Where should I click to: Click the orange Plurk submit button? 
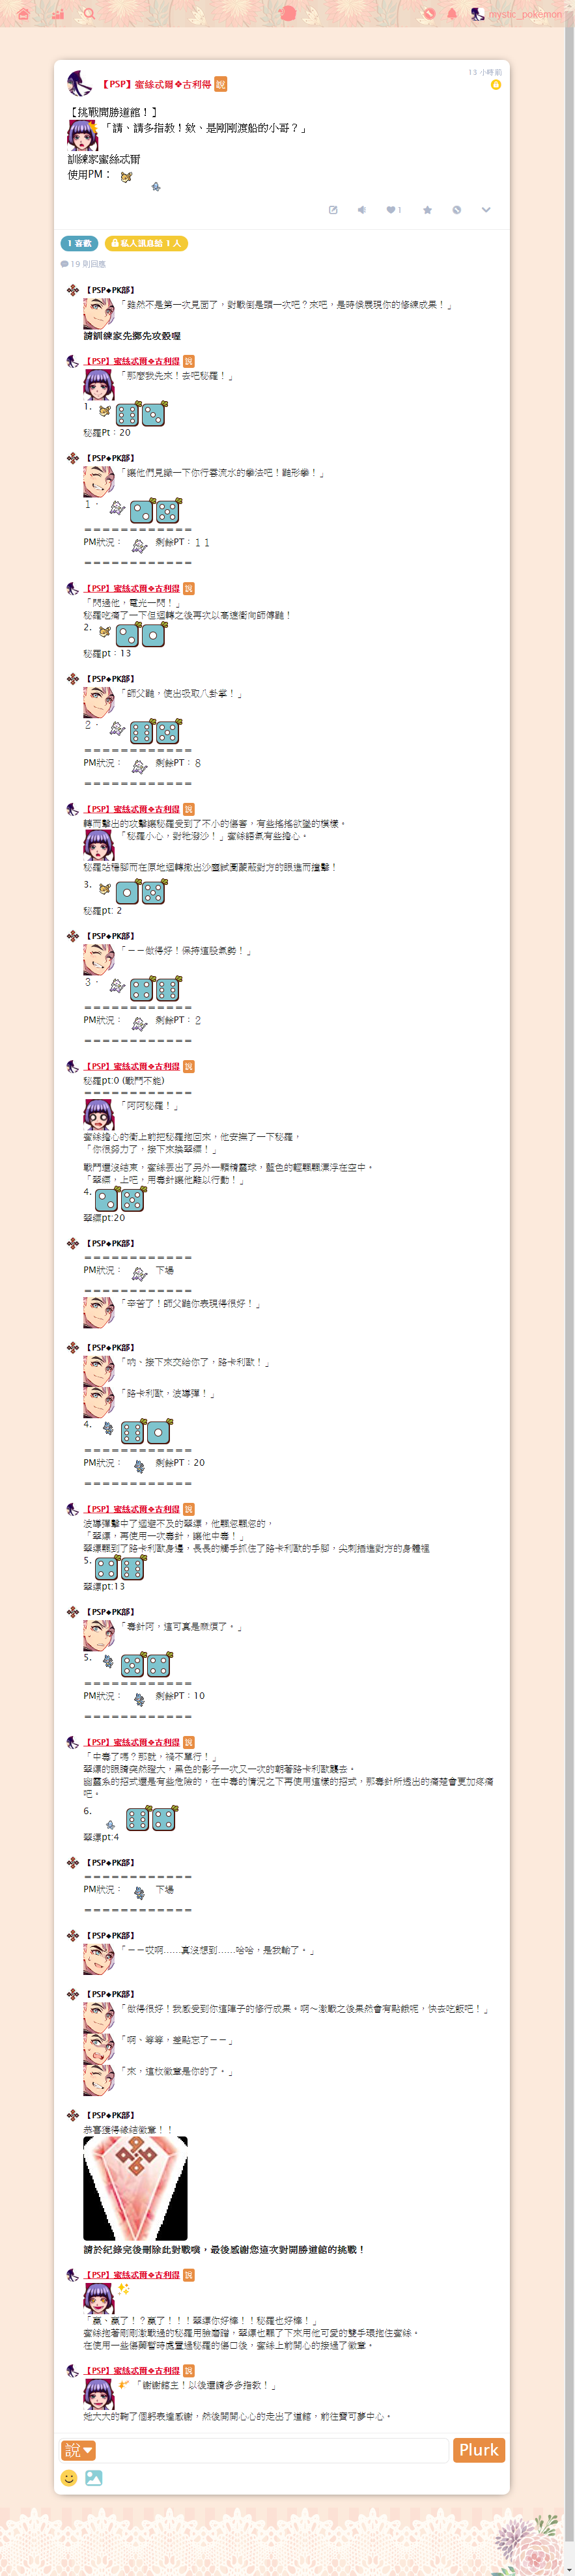tap(478, 2449)
